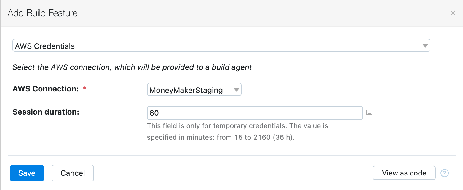Click the View as code button

tap(404, 173)
